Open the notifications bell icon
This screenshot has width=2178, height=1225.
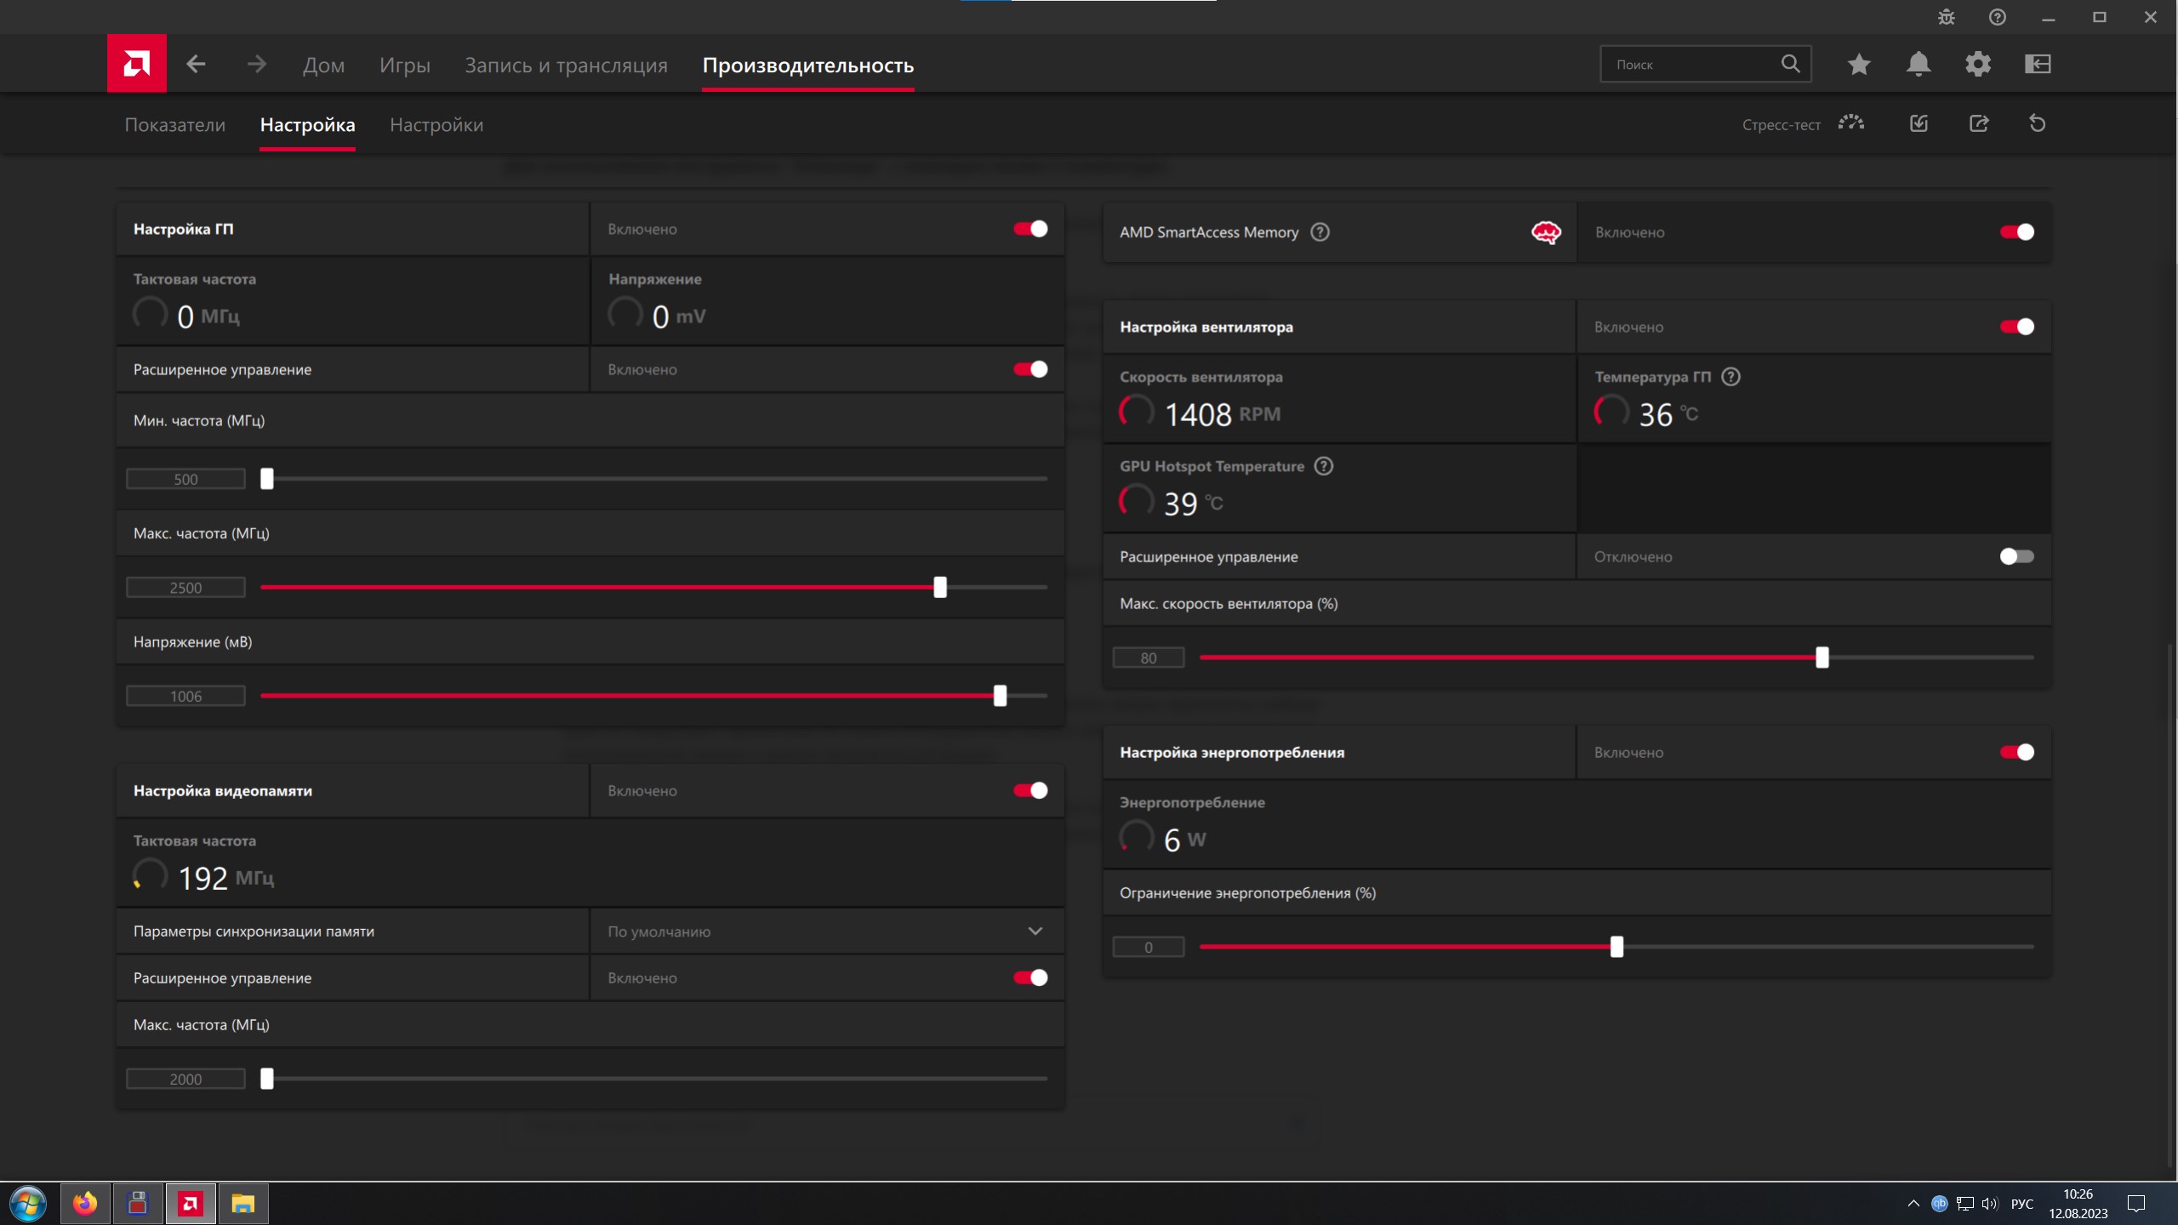tap(1918, 64)
